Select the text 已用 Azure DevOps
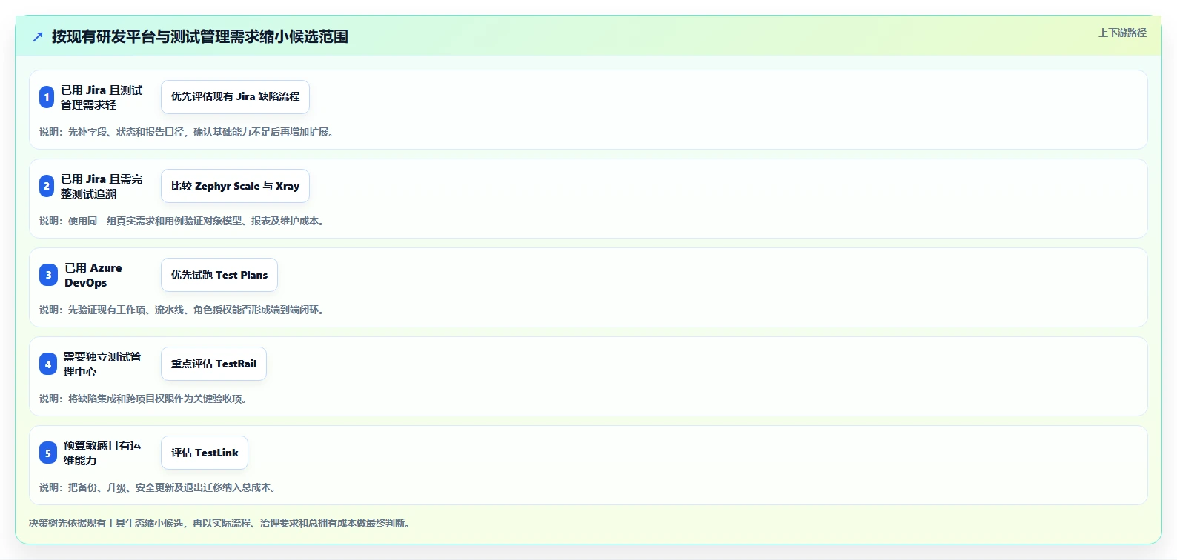 (x=93, y=275)
